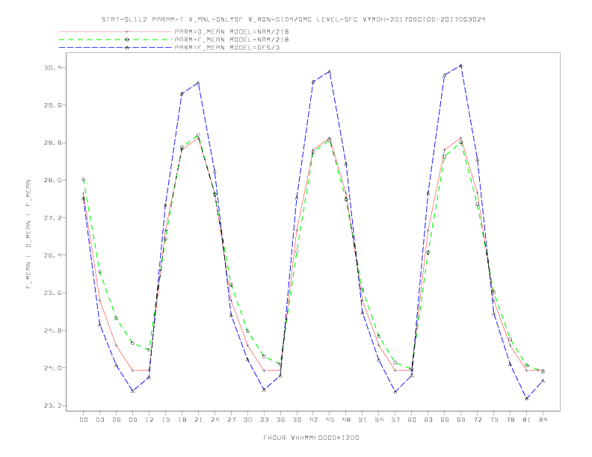Viewport: 592px width, 457px height.
Task: Click x-axis tick label 54
Action: click(379, 420)
